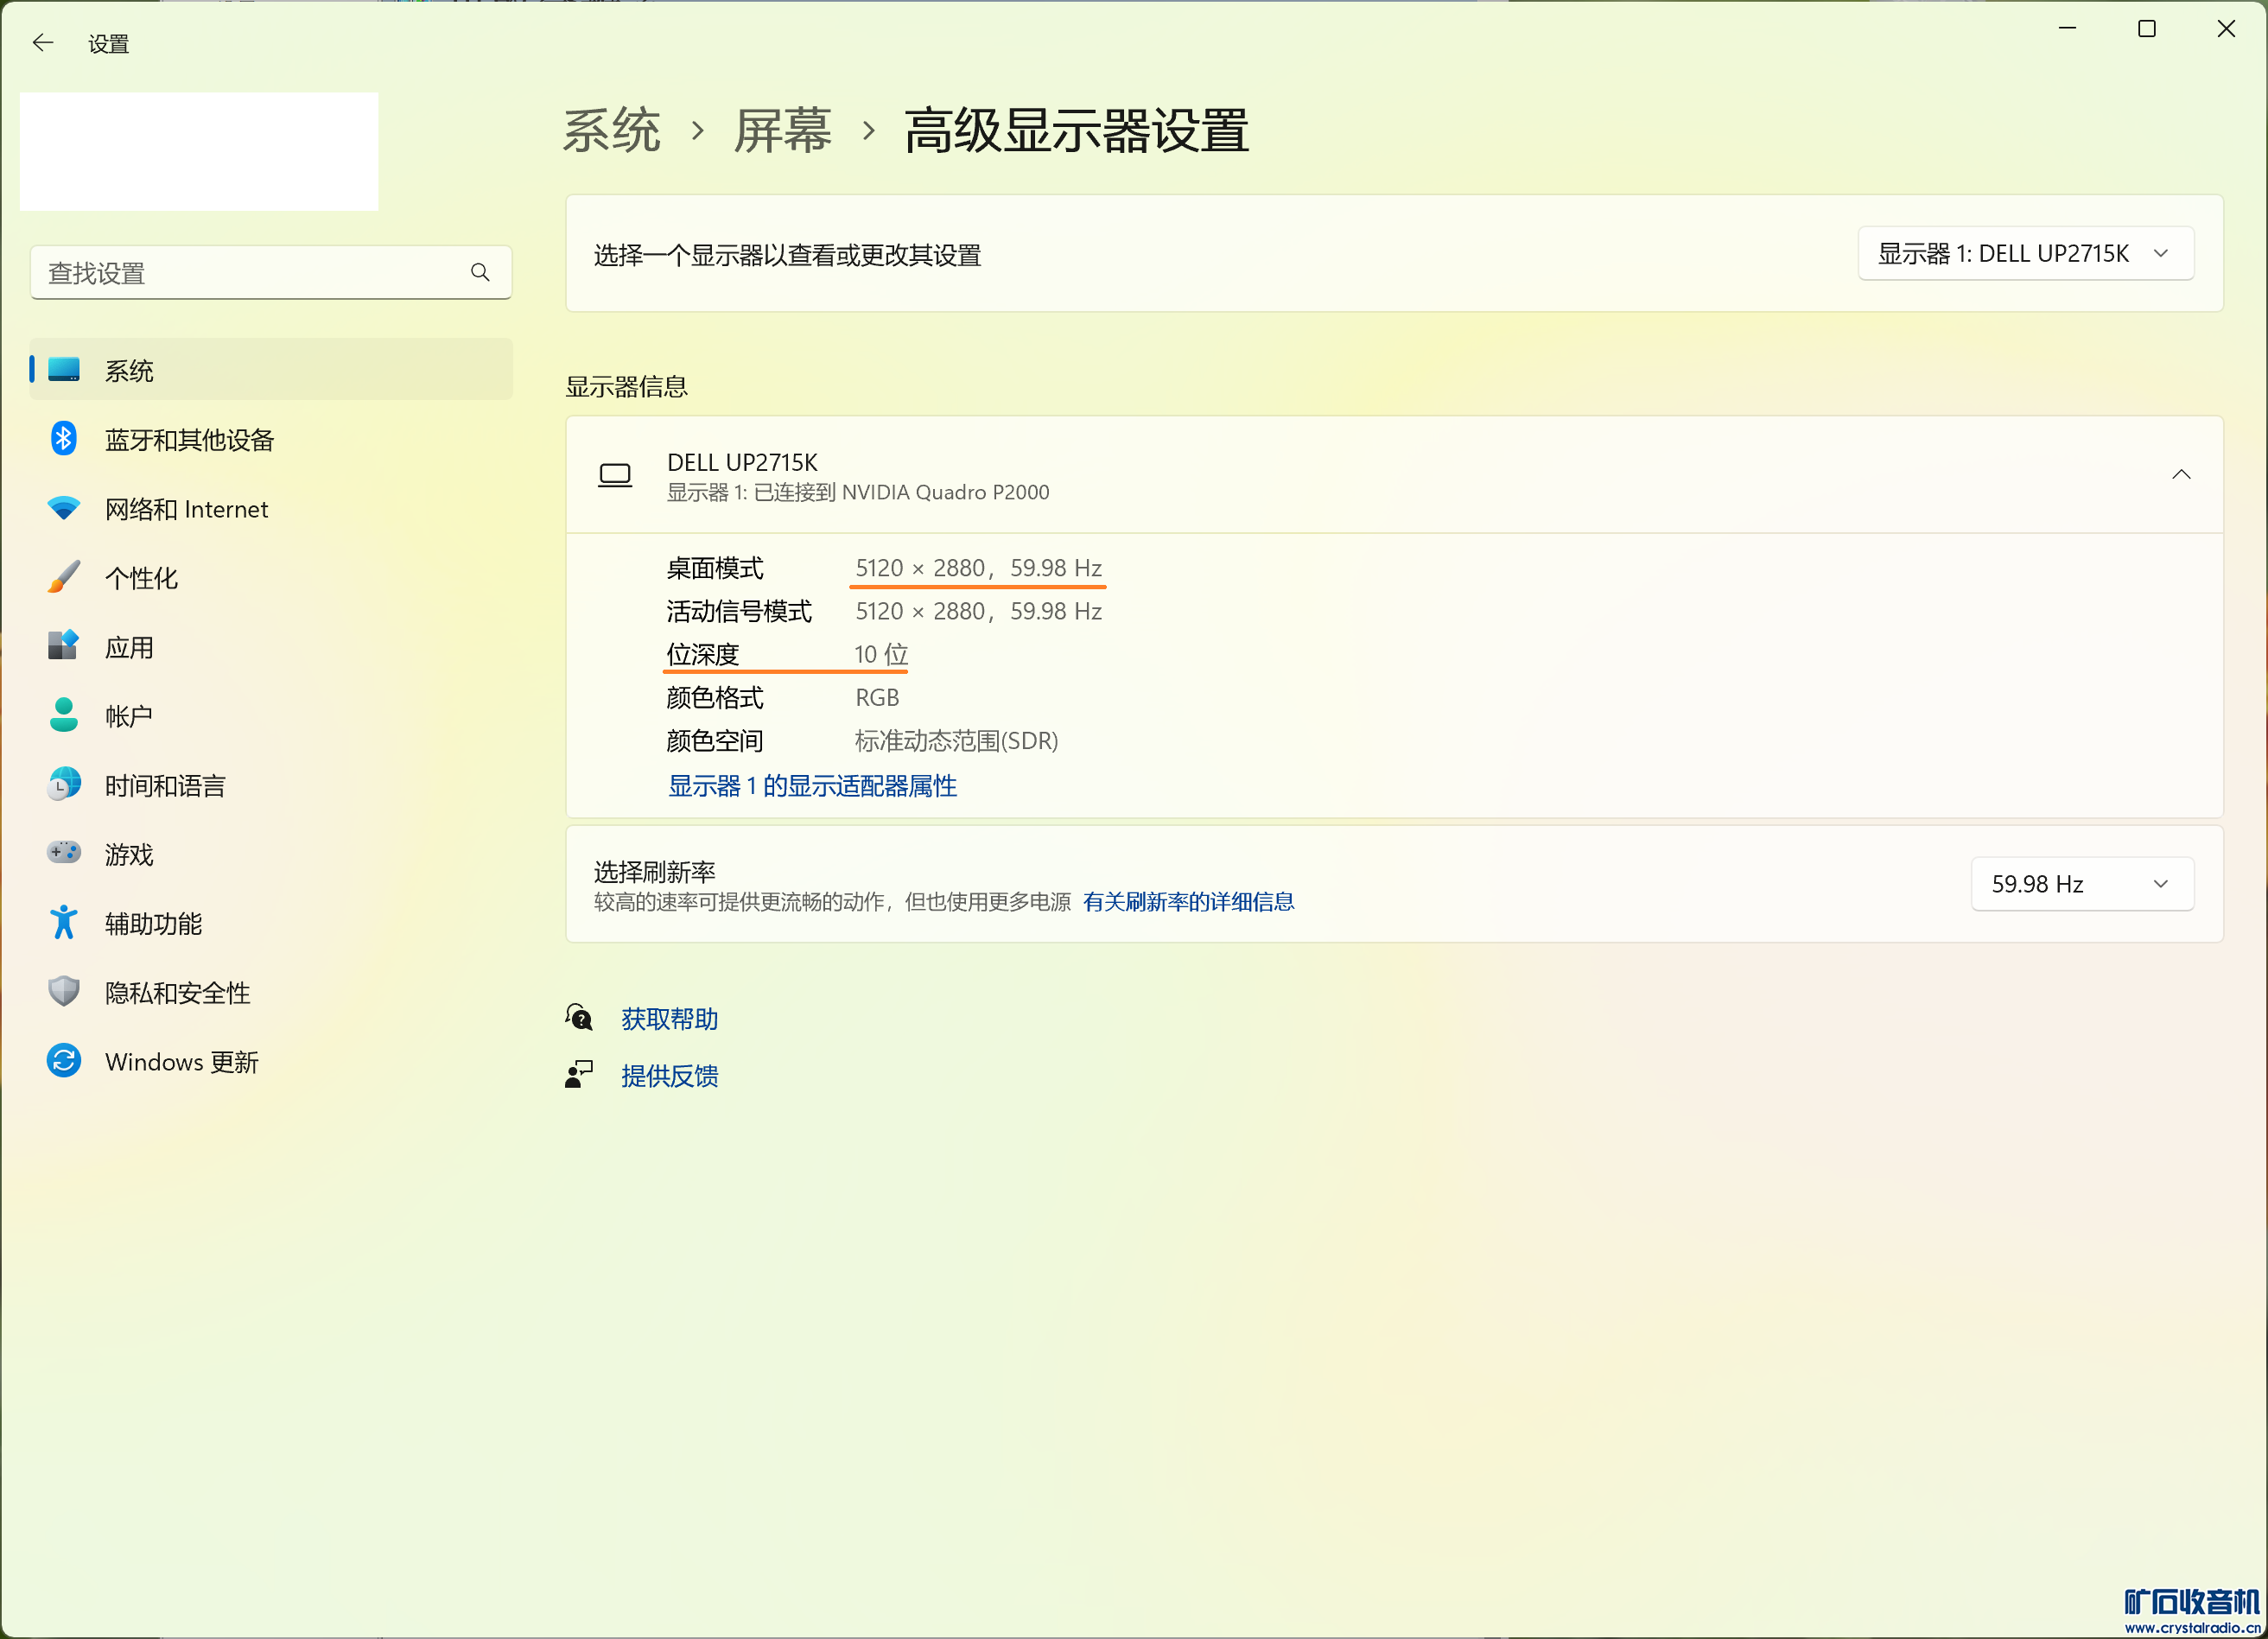Go to System (系统) breadcrumb
This screenshot has width=2268, height=1639.
tap(612, 131)
